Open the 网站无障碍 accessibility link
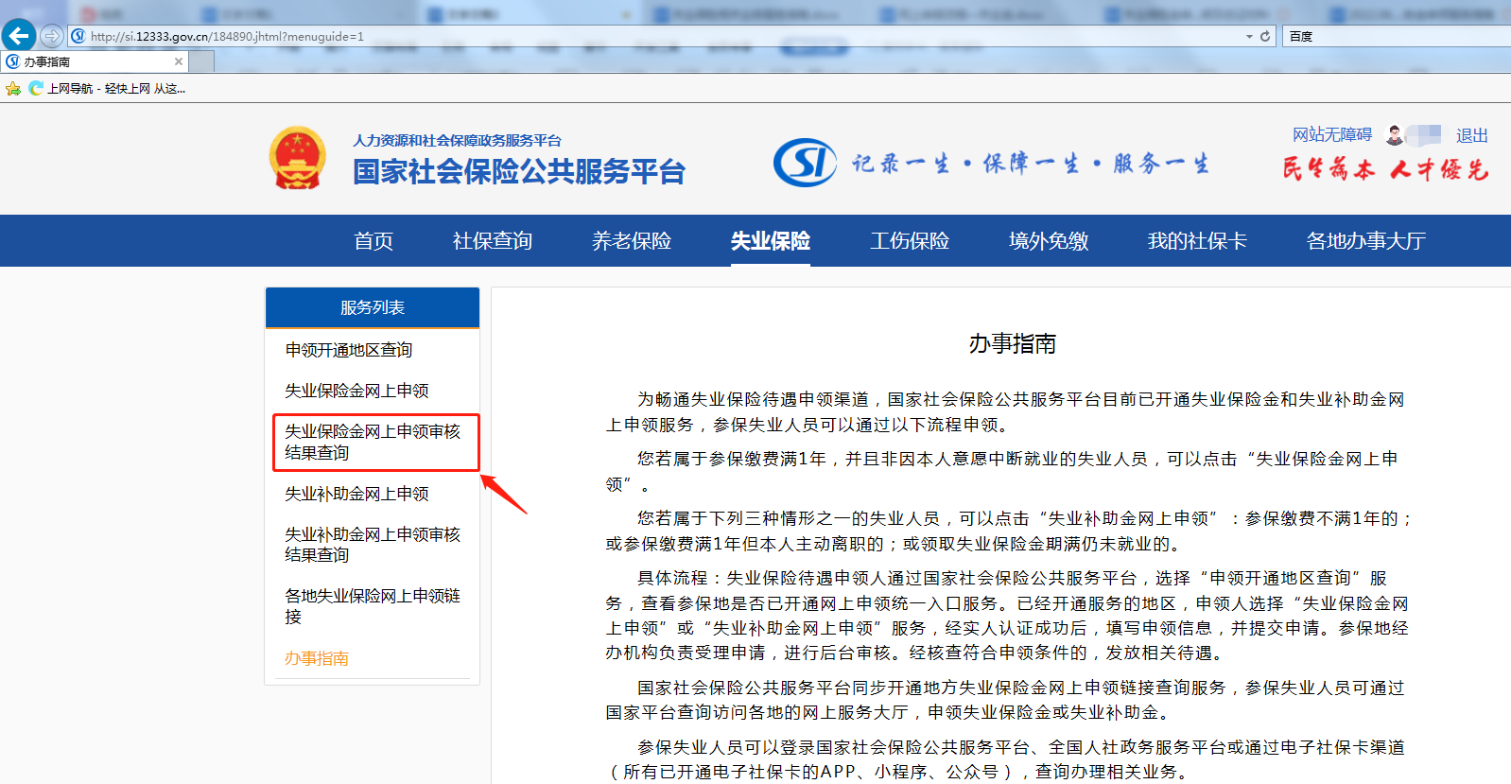1511x784 pixels. (1331, 135)
